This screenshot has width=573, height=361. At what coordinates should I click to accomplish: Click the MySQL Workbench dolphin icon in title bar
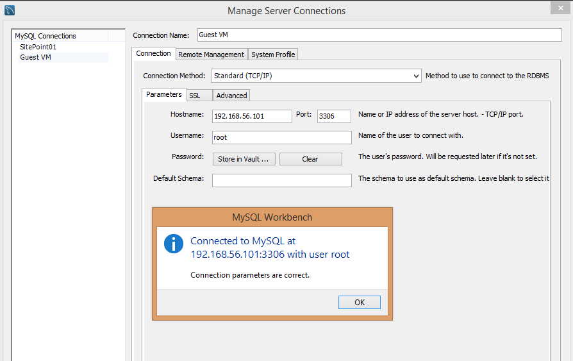10,10
